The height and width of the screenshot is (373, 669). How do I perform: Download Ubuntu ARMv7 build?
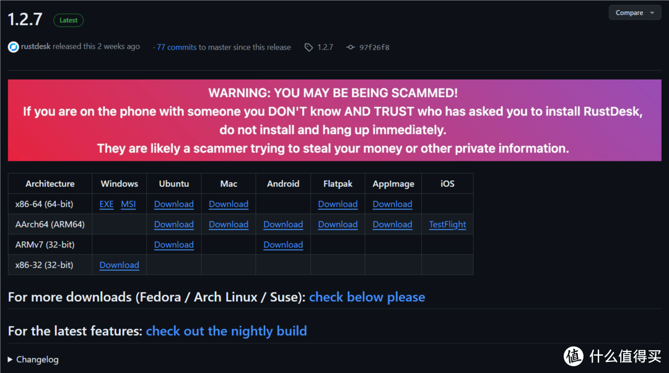click(174, 245)
